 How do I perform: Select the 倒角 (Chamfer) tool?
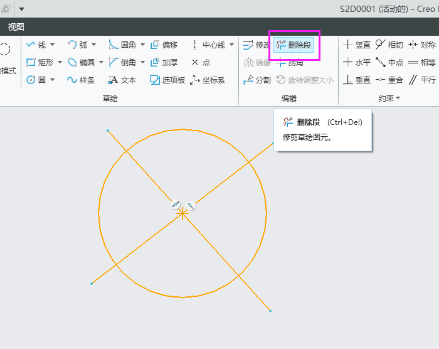[x=122, y=62]
